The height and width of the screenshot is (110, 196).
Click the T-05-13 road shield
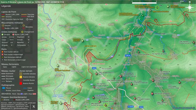tap(128, 56)
